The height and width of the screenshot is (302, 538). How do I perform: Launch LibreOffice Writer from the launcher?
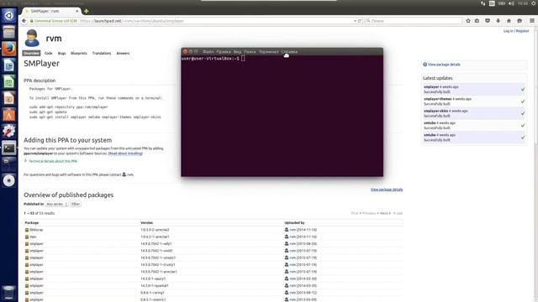pyautogui.click(x=9, y=65)
